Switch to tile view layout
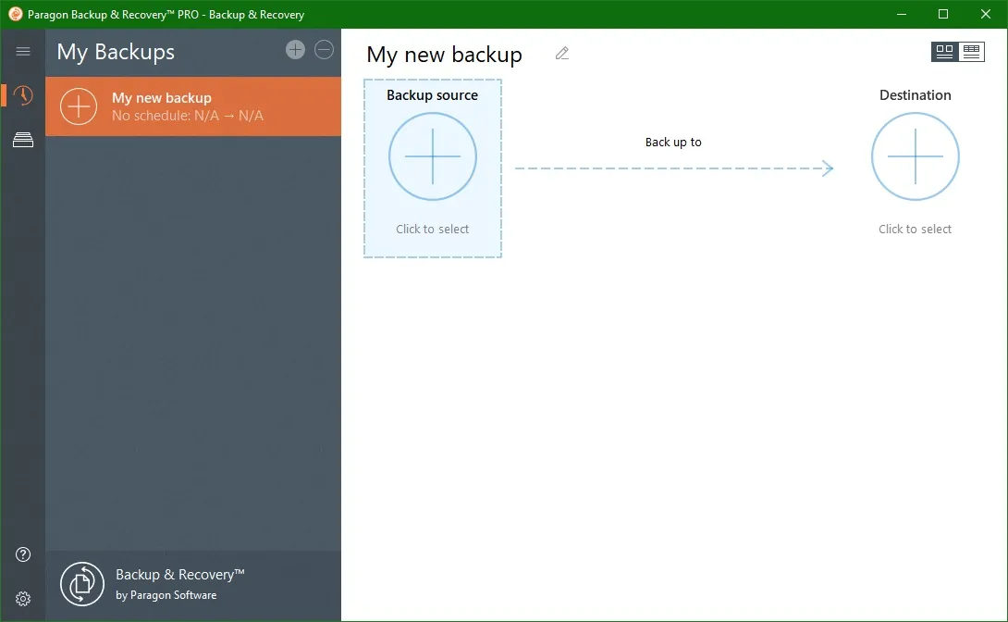 coord(944,52)
